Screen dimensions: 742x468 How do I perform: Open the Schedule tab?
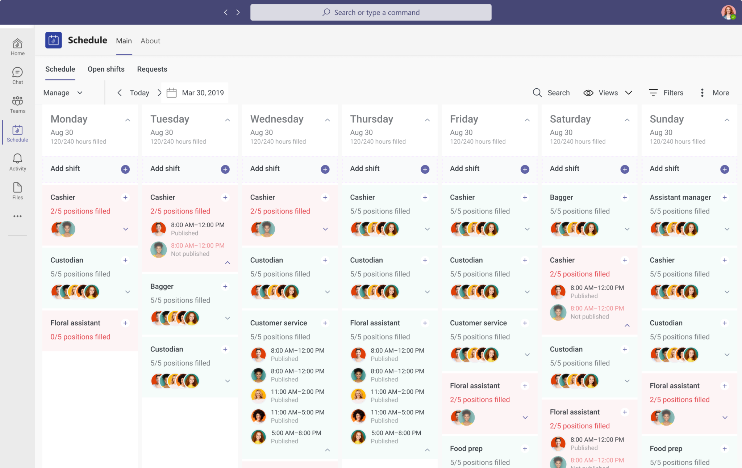pos(60,69)
